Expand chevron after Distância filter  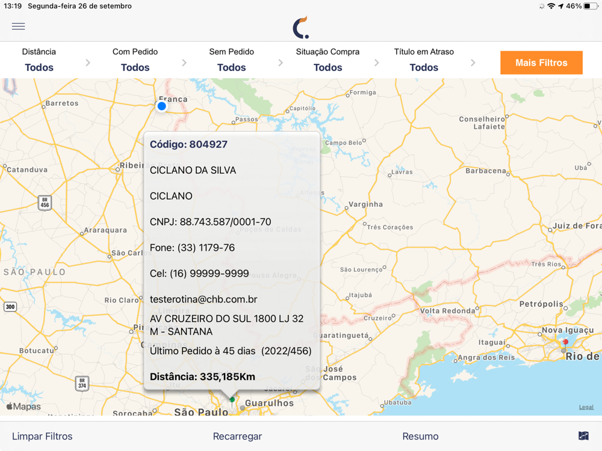[x=88, y=63]
